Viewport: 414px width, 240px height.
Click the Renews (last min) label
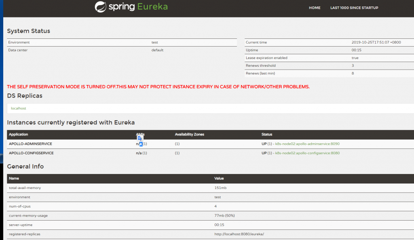point(260,73)
